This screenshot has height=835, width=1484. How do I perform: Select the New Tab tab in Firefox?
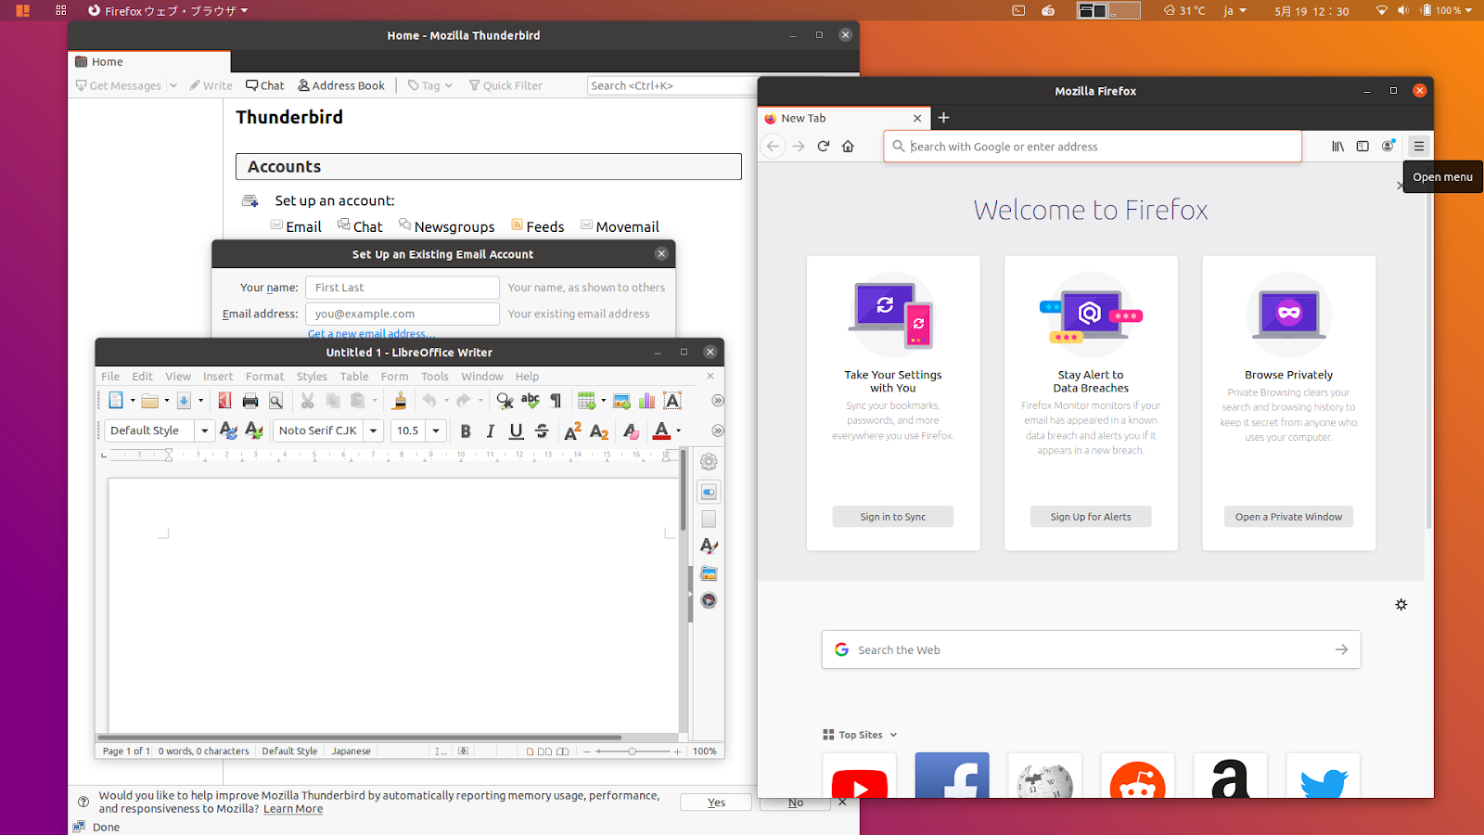(844, 118)
